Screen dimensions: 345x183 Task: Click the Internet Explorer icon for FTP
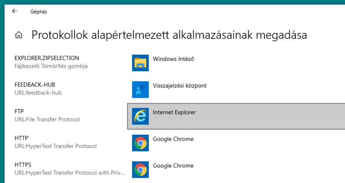click(141, 116)
